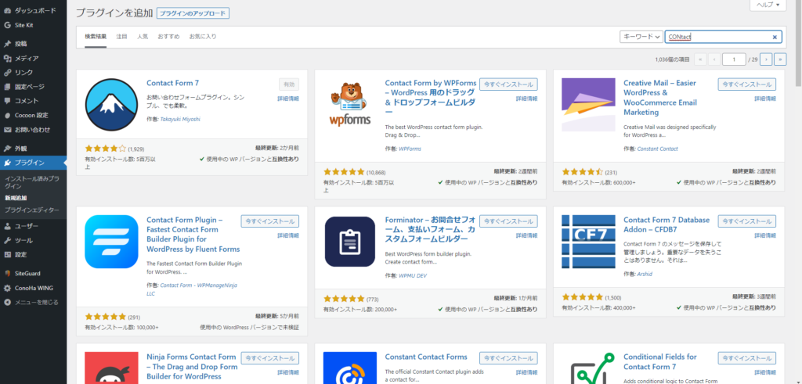The image size is (802, 384).
Task: Click the Fluent Forms blue logo
Action: (x=111, y=242)
